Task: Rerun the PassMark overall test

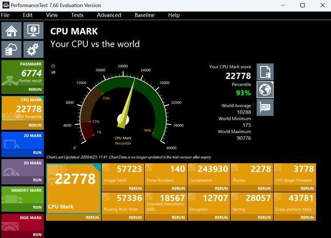Action: point(35,89)
